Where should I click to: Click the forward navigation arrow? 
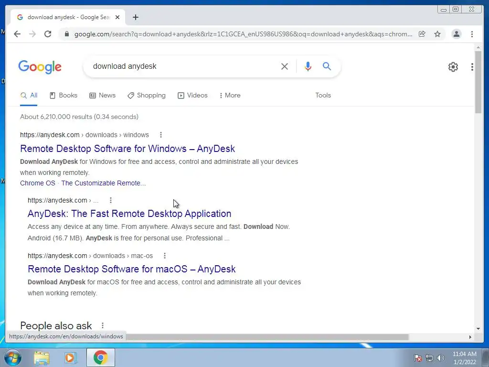click(32, 34)
